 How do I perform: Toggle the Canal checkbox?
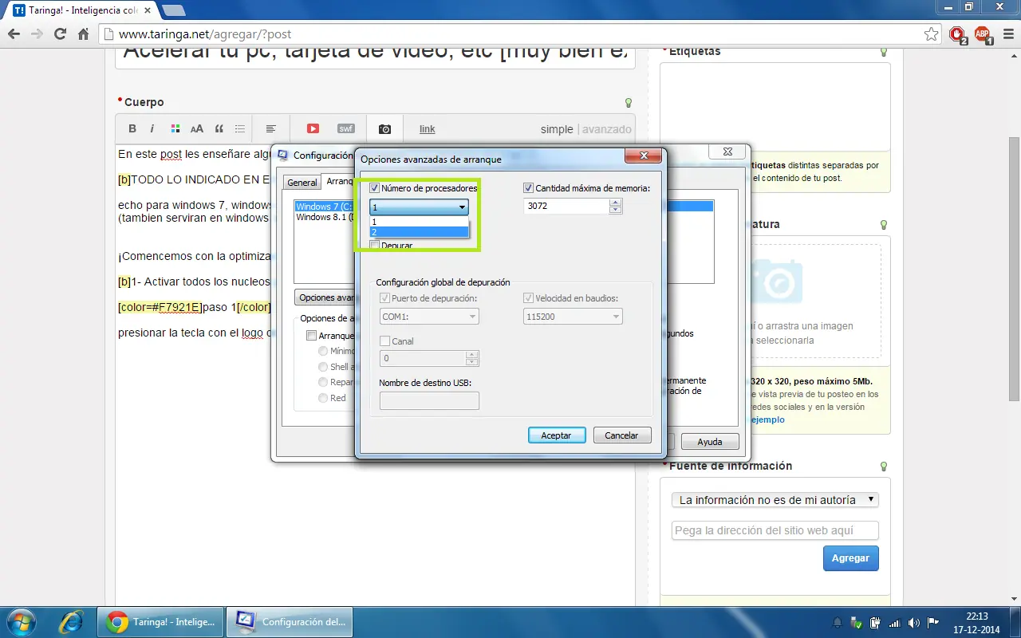tap(386, 341)
